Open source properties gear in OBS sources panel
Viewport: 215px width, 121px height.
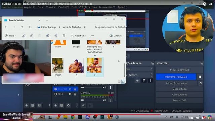68,105
